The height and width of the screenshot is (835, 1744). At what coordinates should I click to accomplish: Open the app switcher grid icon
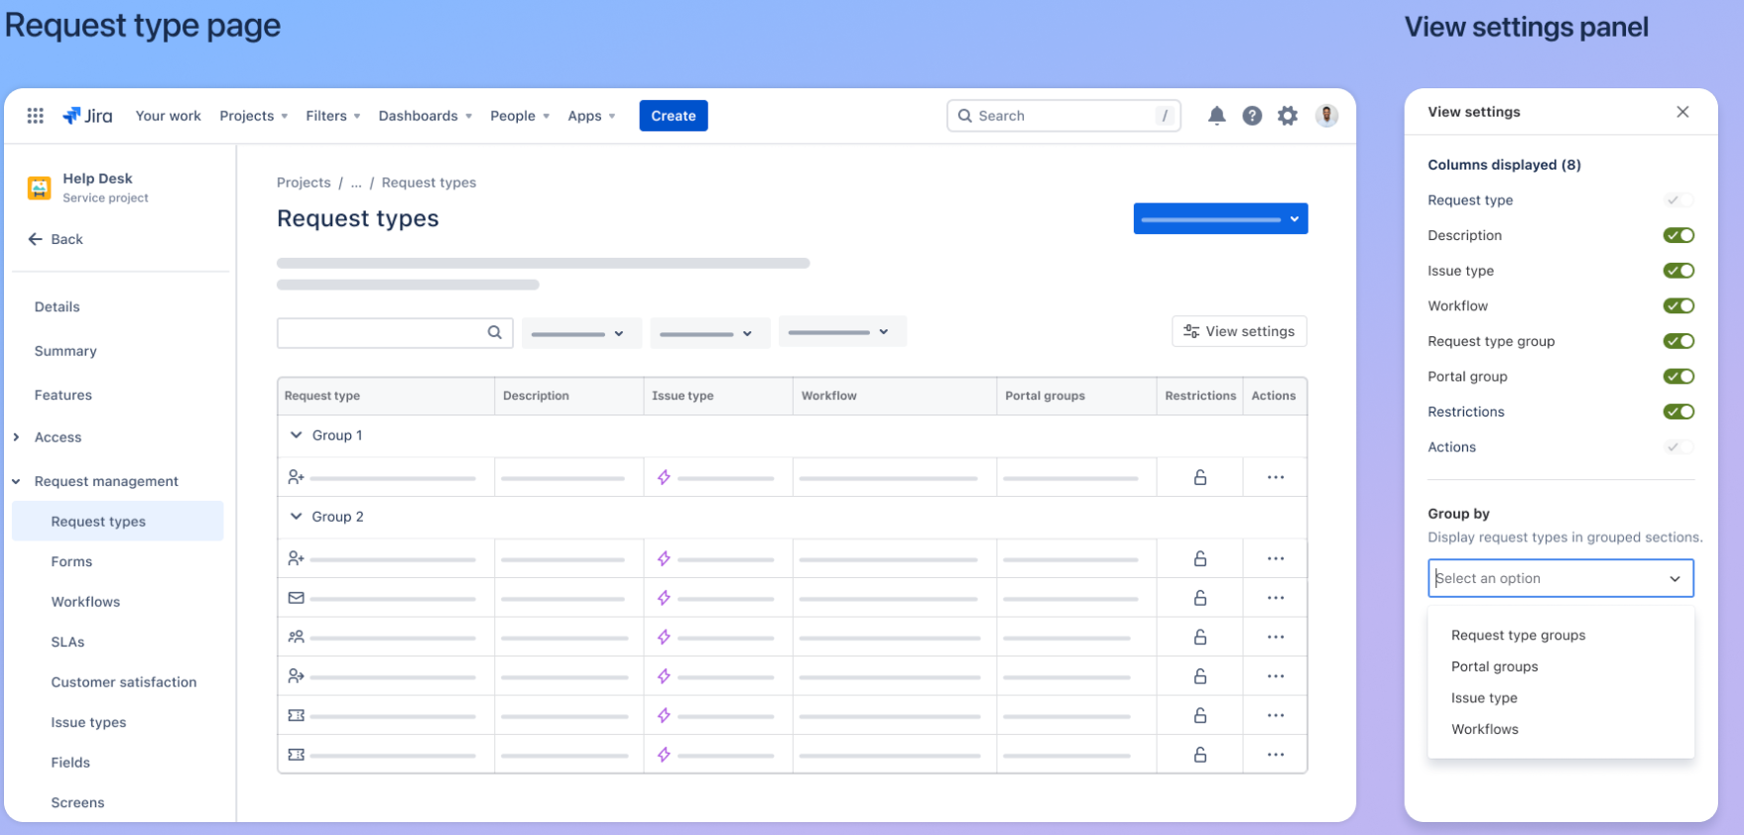pos(36,116)
